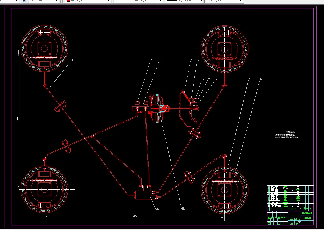Select the top-right brake drum assembly
Screen dimensions: 324x230
[x=224, y=49]
